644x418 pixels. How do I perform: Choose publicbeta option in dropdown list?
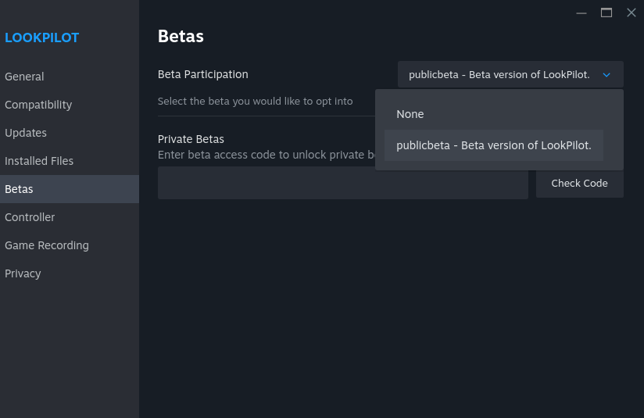[493, 145]
